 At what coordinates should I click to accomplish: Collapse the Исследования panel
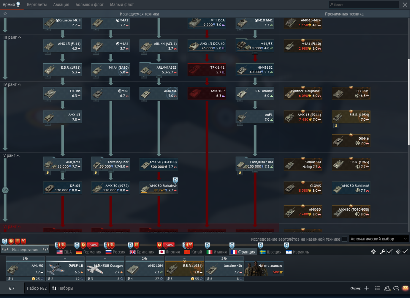click(x=25, y=250)
